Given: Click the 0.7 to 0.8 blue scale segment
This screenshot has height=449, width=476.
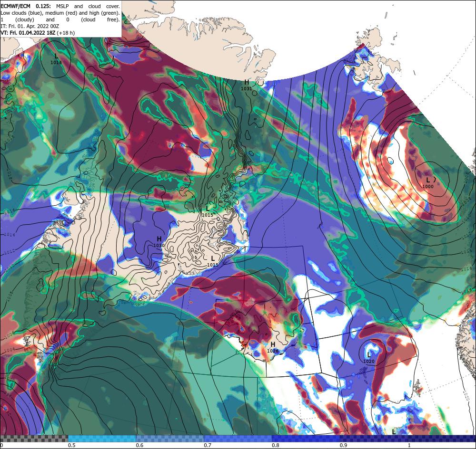Looking at the screenshot, I should point(238,439).
